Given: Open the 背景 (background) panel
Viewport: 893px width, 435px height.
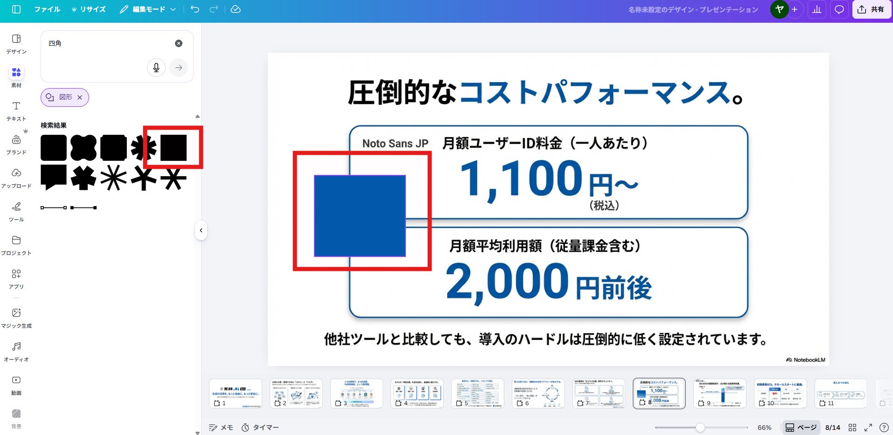Looking at the screenshot, I should pyautogui.click(x=16, y=417).
